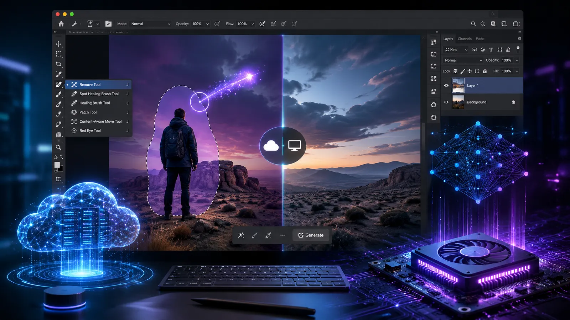Click the Quick Mask mode icon
570x320 pixels.
tap(59, 179)
